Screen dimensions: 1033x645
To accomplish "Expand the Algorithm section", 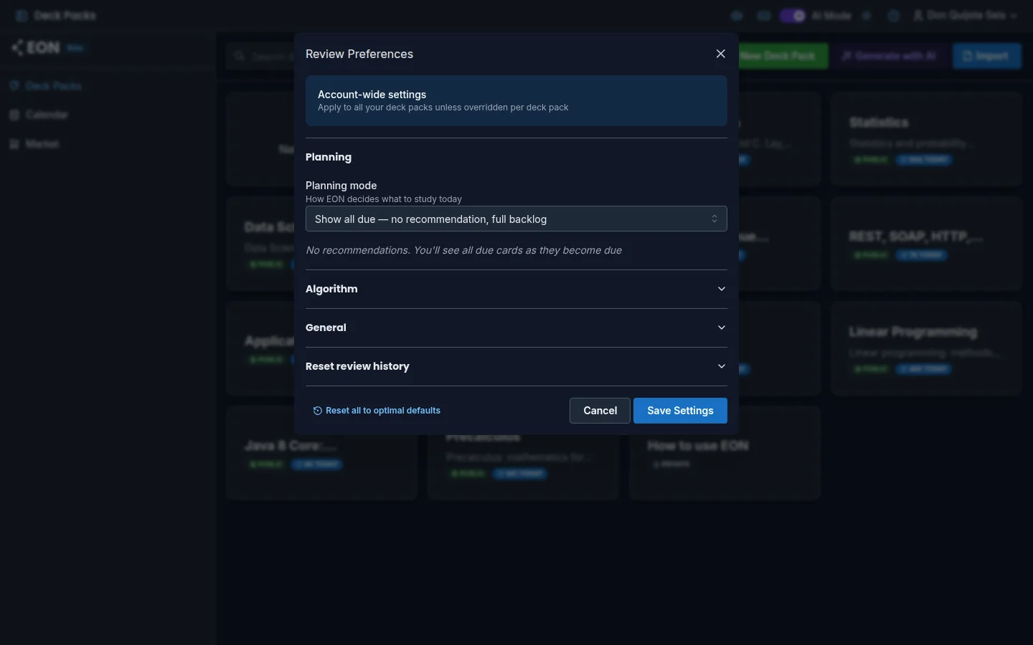I will pos(516,290).
